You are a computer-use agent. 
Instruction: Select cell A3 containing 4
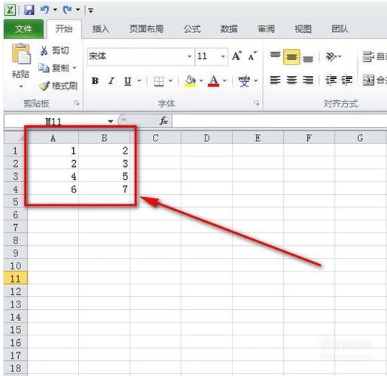pyautogui.click(x=53, y=176)
